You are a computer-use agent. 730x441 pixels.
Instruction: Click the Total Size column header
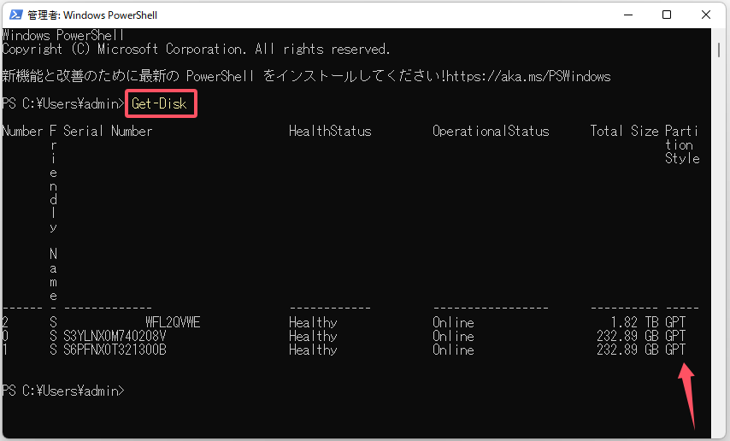coord(624,132)
